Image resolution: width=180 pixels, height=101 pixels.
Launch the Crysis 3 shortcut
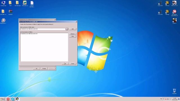pyautogui.click(x=174, y=21)
